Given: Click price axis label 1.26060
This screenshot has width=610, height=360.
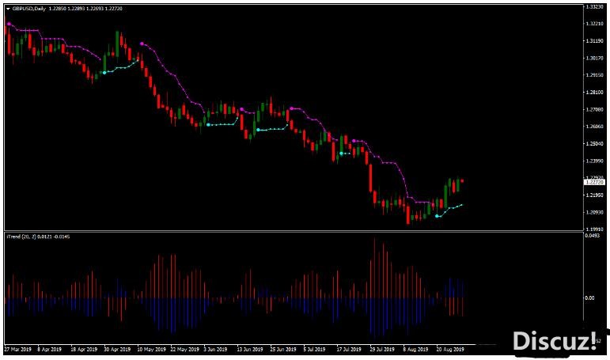Looking at the screenshot, I should [x=594, y=127].
